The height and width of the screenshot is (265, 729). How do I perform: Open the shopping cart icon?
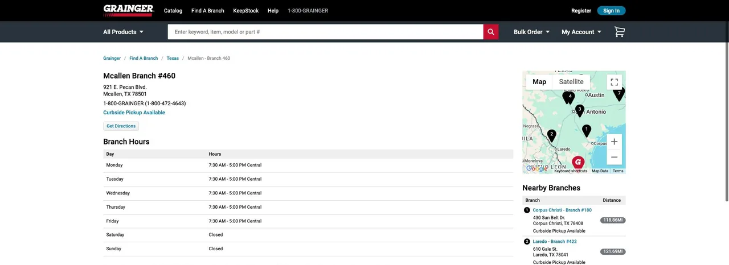coord(620,32)
